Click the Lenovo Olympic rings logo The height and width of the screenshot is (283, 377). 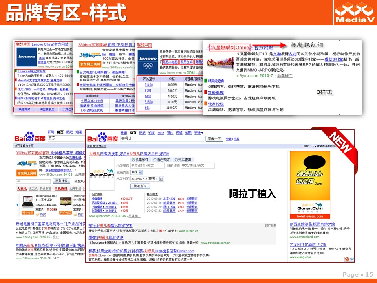148,60
